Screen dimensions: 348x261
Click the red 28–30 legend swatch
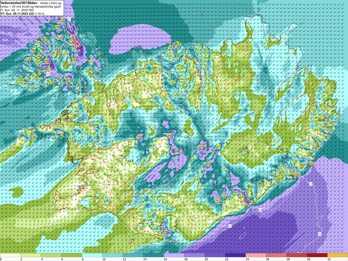point(297,255)
